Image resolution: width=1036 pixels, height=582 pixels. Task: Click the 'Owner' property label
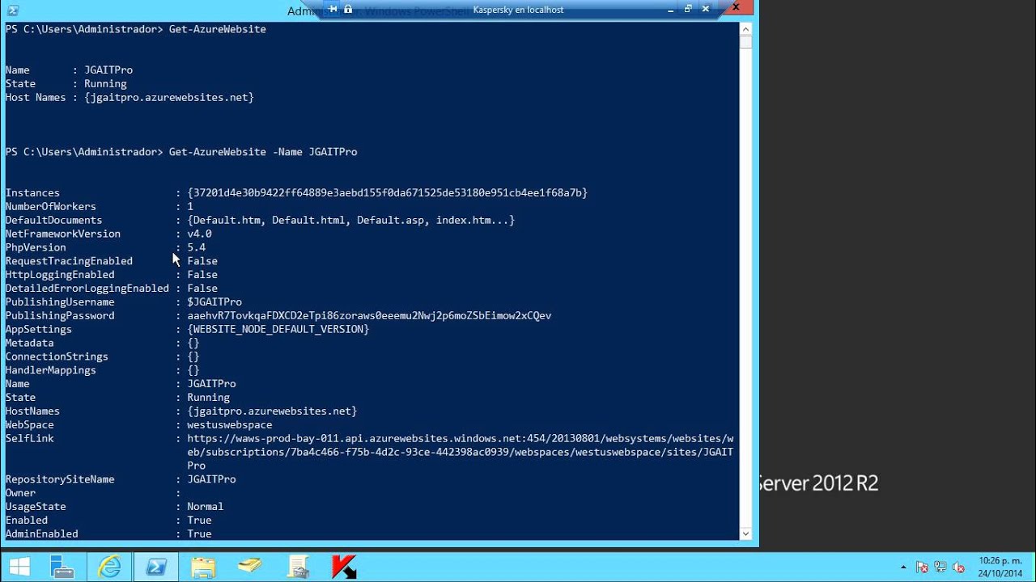[x=20, y=493]
